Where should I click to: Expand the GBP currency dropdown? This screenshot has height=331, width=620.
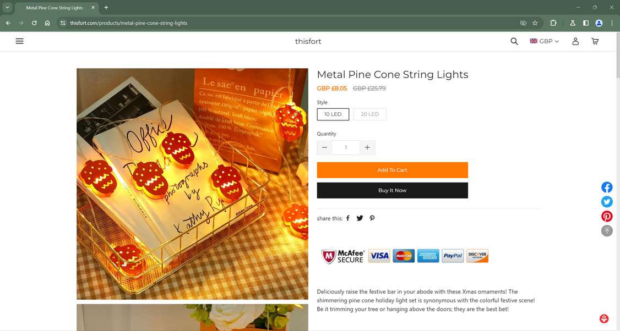[x=545, y=41]
